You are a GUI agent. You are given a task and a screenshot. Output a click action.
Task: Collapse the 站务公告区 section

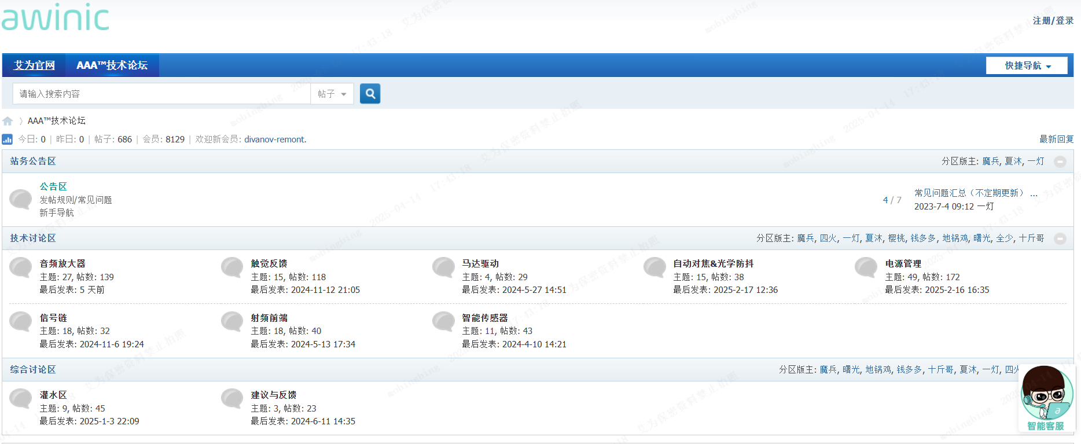click(x=1060, y=162)
